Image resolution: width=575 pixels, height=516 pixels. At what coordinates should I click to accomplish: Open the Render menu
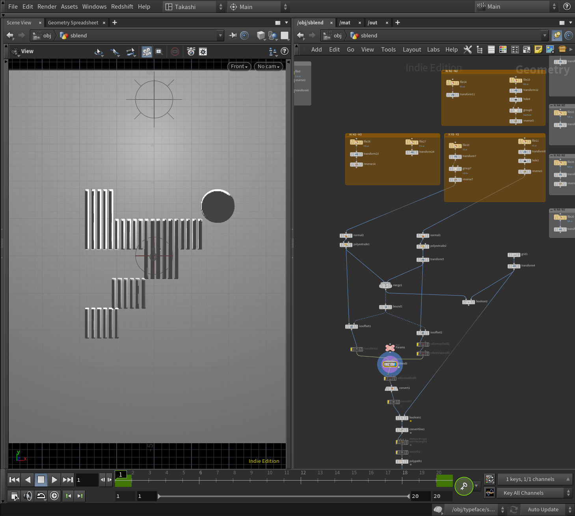click(x=47, y=7)
